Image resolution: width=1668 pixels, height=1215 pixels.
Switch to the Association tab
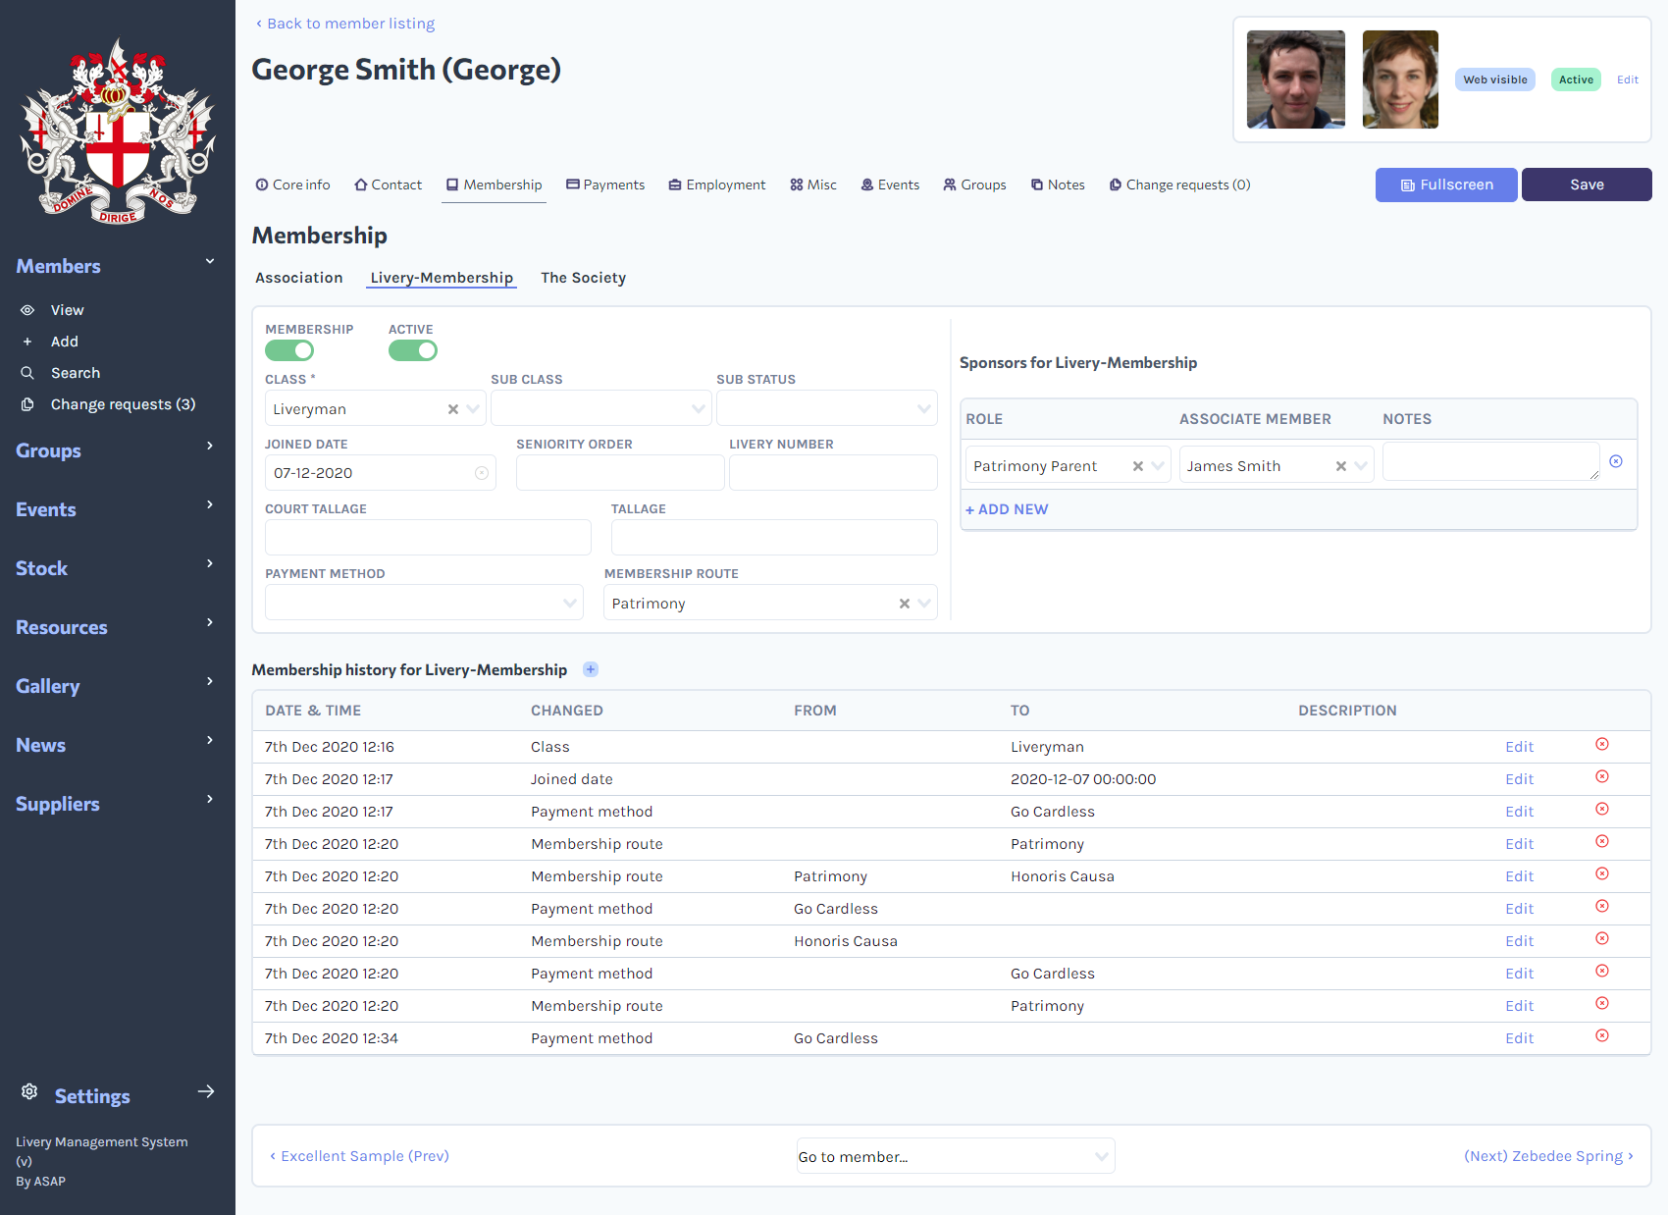[298, 278]
